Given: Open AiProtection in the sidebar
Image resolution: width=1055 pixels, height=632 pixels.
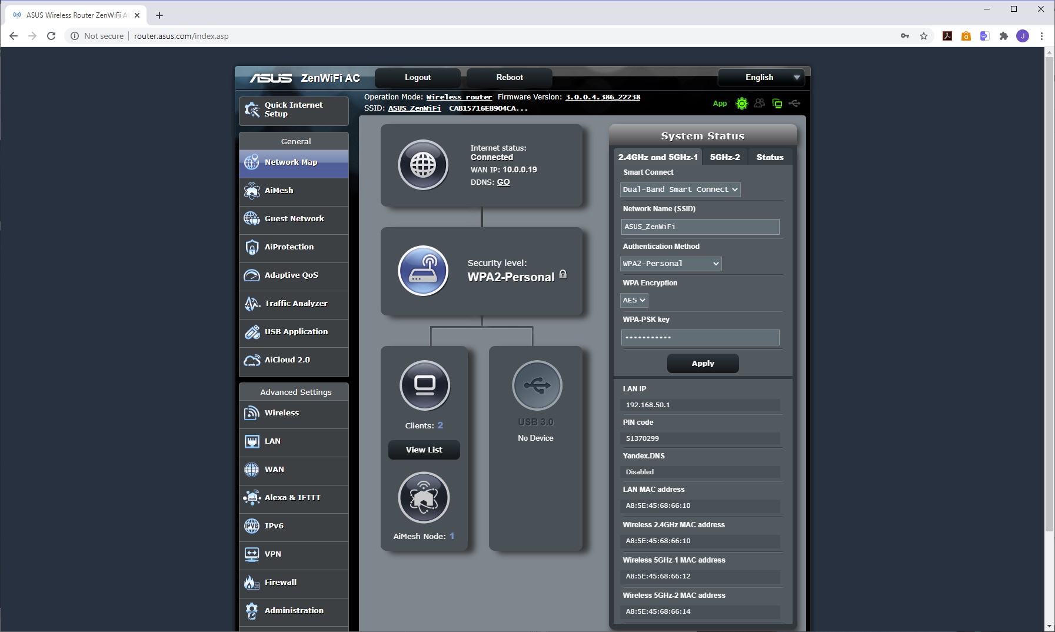Looking at the screenshot, I should point(289,247).
